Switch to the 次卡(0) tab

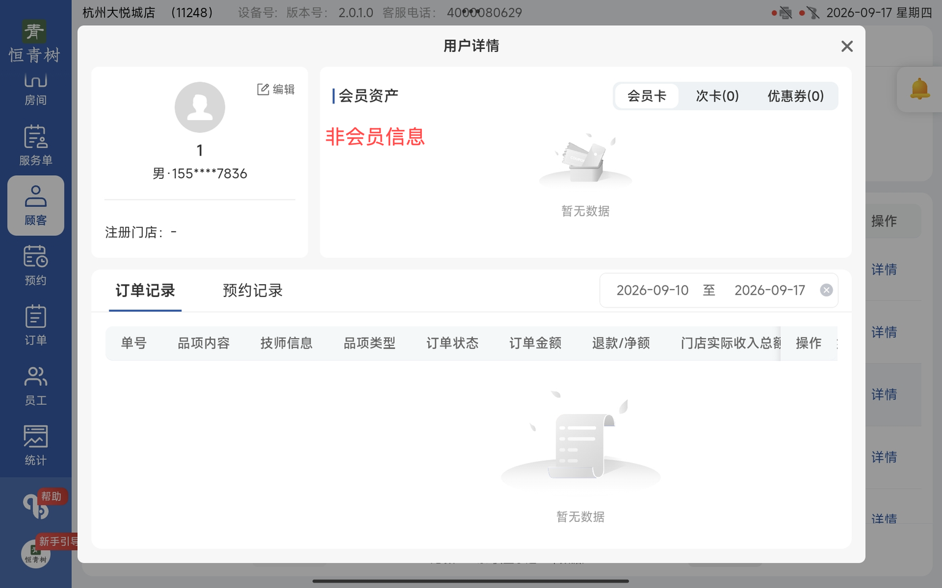pyautogui.click(x=718, y=96)
